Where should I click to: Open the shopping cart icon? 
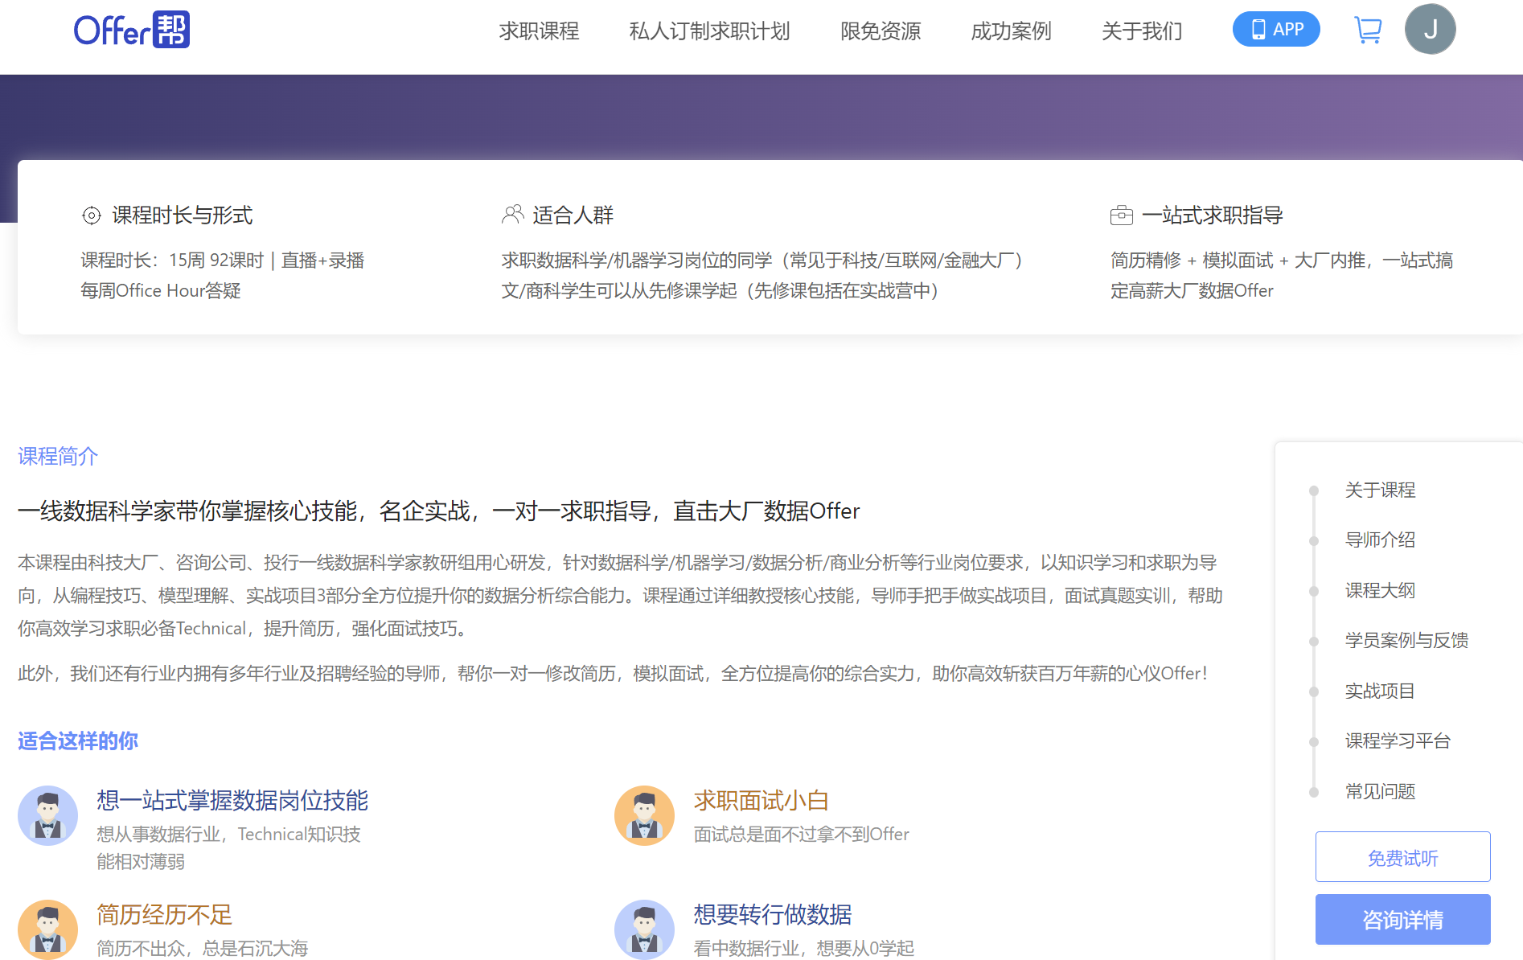[x=1368, y=30]
